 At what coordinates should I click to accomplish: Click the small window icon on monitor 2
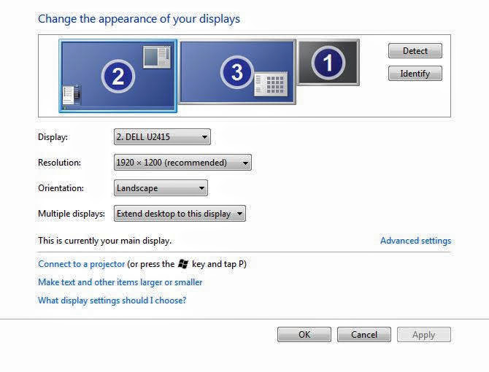point(156,57)
